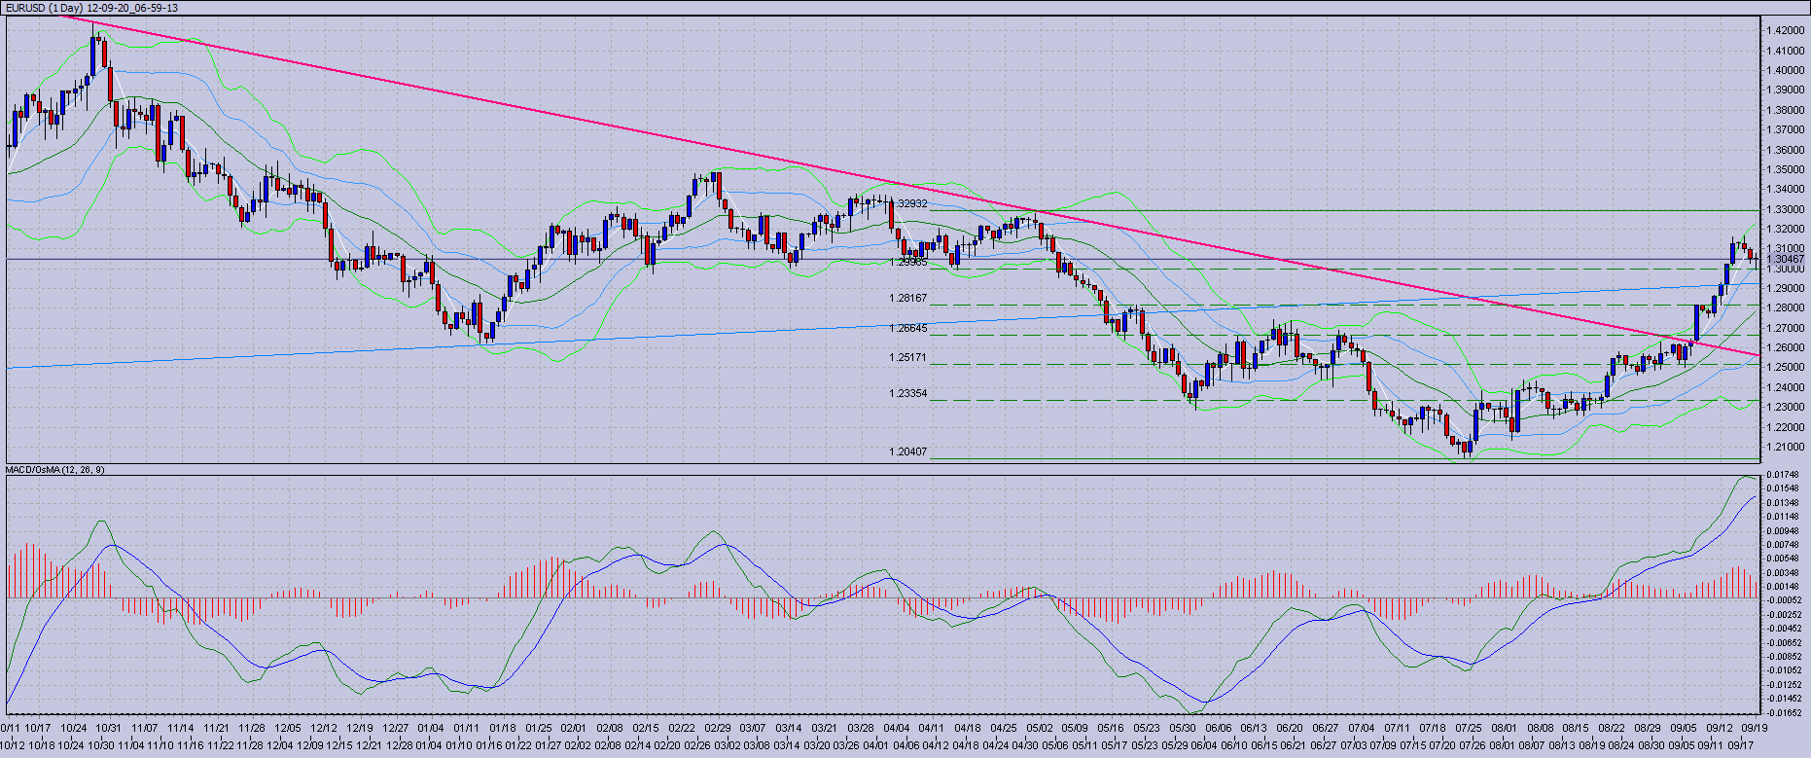
Task: Click the 1.25171 Fibonacci level label
Action: click(x=907, y=357)
